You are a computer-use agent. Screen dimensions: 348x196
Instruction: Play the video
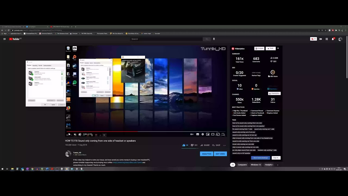tap(69, 134)
